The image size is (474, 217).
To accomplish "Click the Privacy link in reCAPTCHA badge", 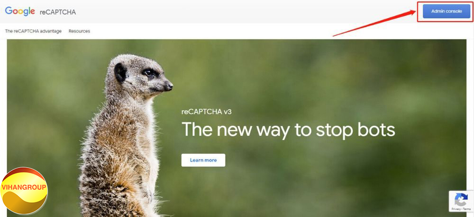I will pyautogui.click(x=456, y=209).
